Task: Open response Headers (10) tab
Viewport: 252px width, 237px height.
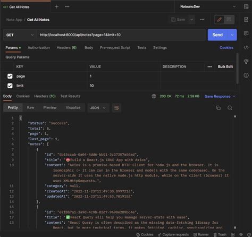Action: point(45,96)
